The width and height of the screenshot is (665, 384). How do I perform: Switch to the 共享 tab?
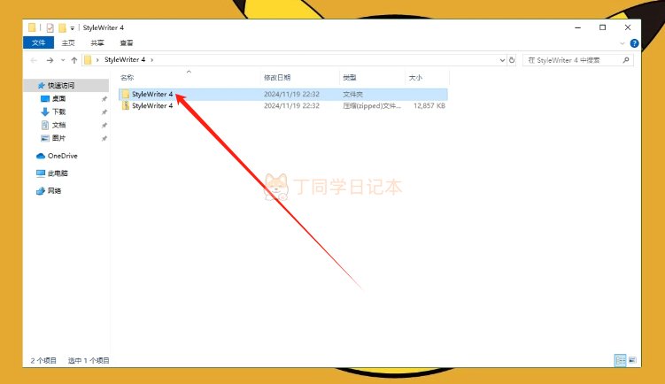coord(97,42)
